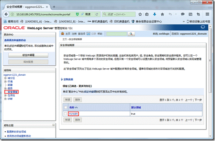Go to browser home icon
The width and height of the screenshot is (215, 141).
(x=163, y=14)
